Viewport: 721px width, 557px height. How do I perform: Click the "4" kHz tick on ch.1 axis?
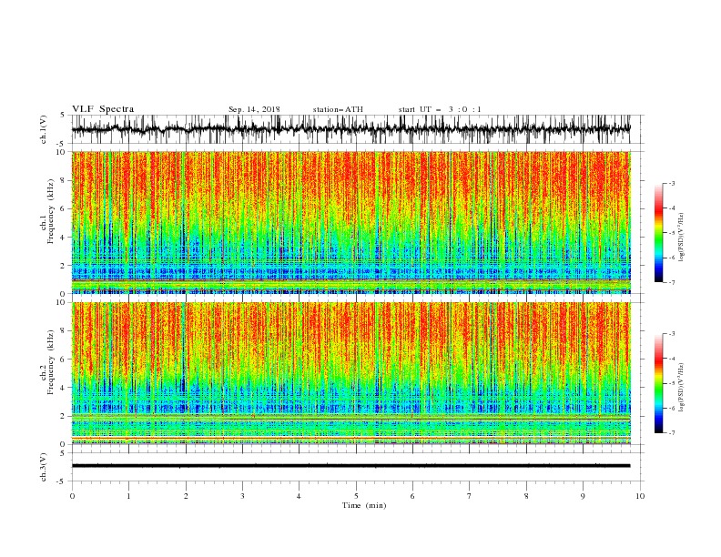tap(64, 238)
